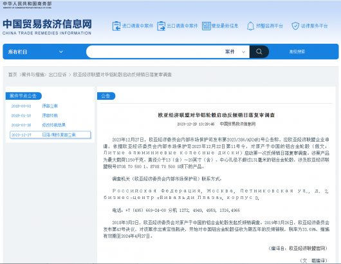This screenshot has height=264, width=341.
Task: Click the publish time 2023-12-29
Action: point(196,124)
